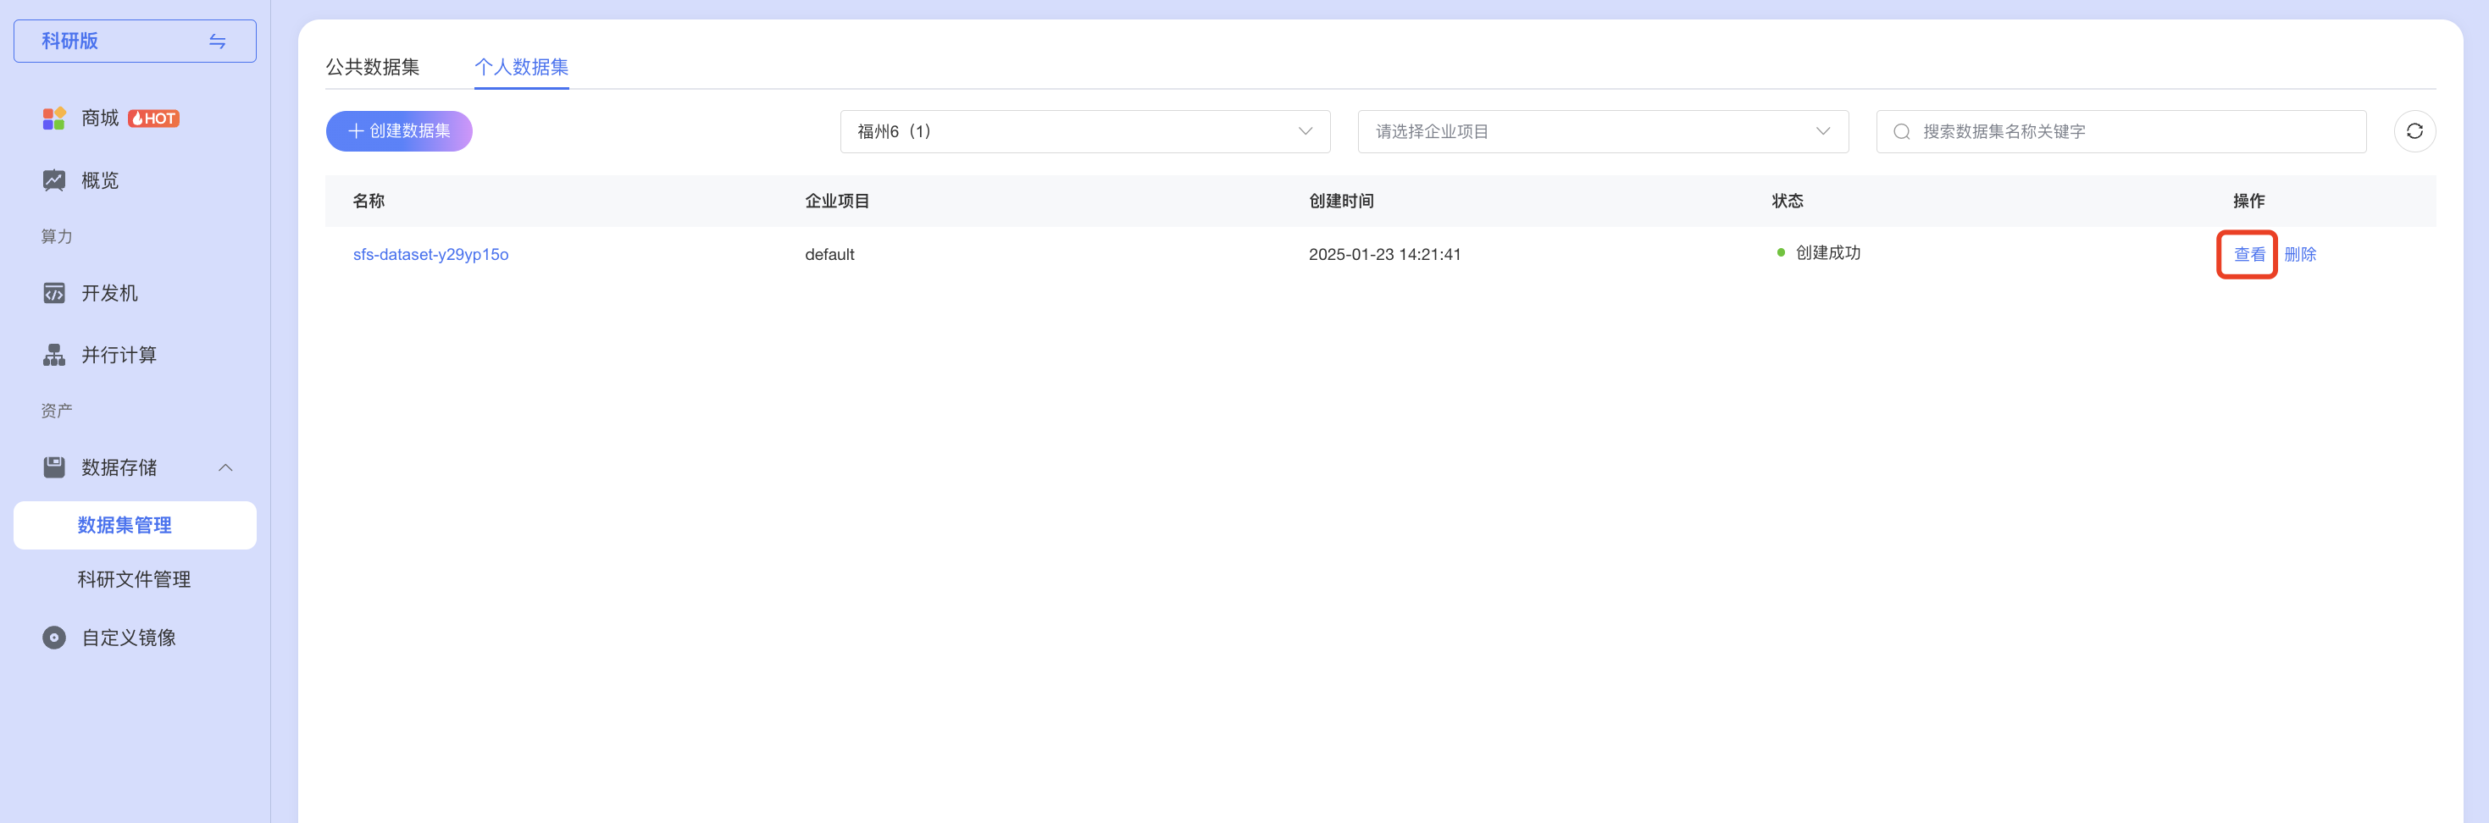
Task: Open the 福州6 (1) region dropdown
Action: tap(1085, 131)
